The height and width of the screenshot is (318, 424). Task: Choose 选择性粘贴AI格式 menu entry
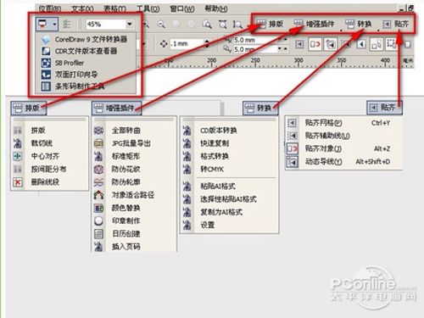[x=229, y=199]
